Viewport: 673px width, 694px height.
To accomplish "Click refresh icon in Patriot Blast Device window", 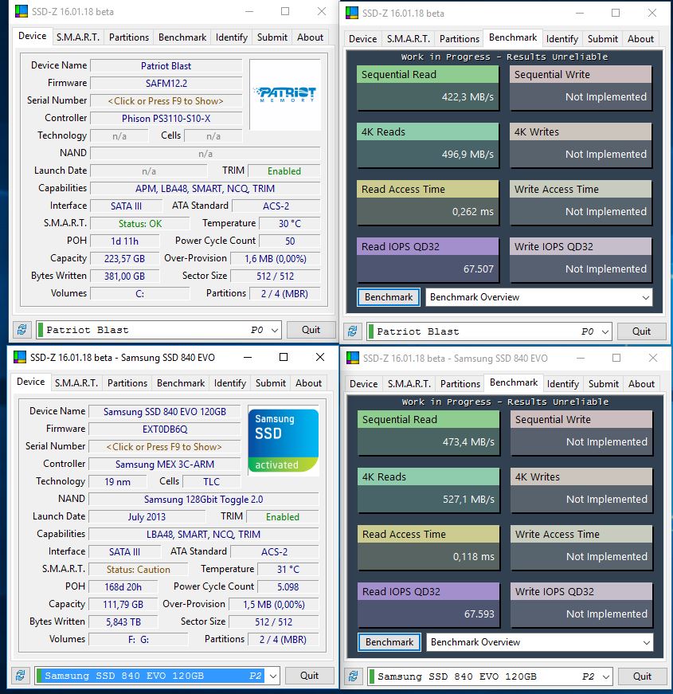I will pyautogui.click(x=22, y=330).
